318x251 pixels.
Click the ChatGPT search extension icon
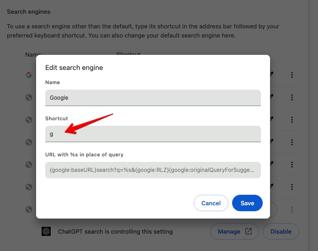tap(46, 231)
